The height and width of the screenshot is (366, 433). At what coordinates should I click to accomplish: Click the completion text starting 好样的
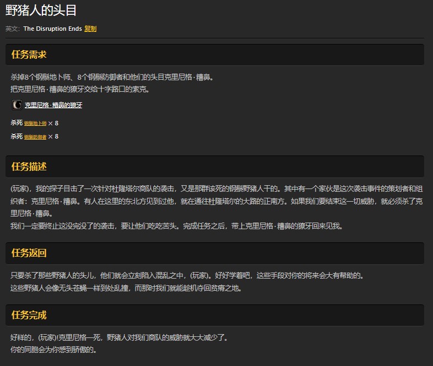coord(119,337)
